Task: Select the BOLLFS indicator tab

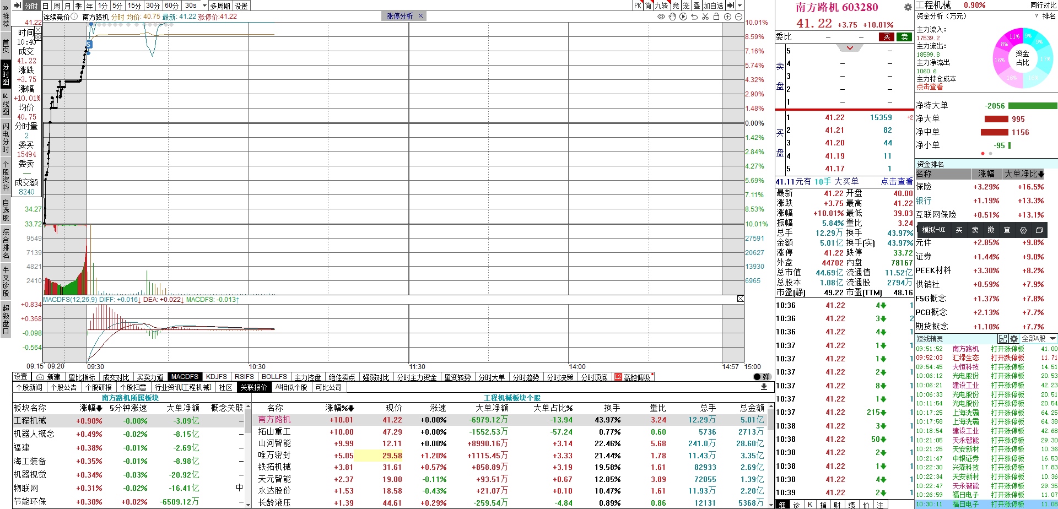Action: 274,377
